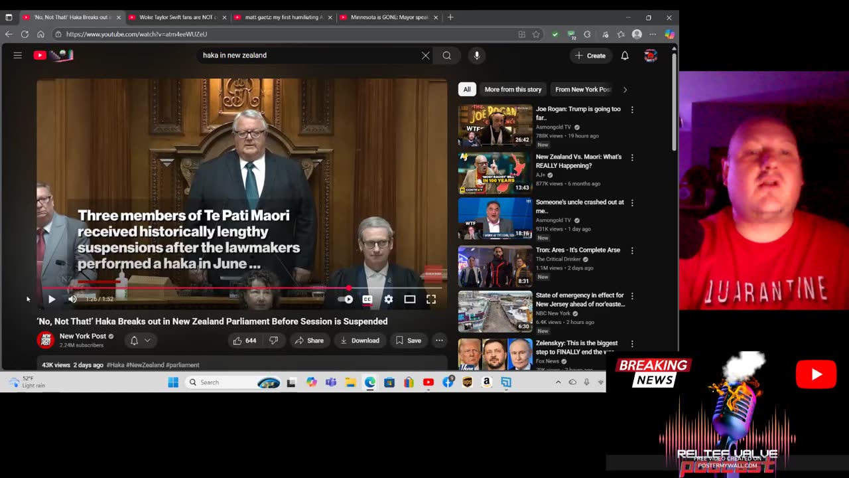Open the Copilot sidebar icon in the browser

[x=669, y=35]
